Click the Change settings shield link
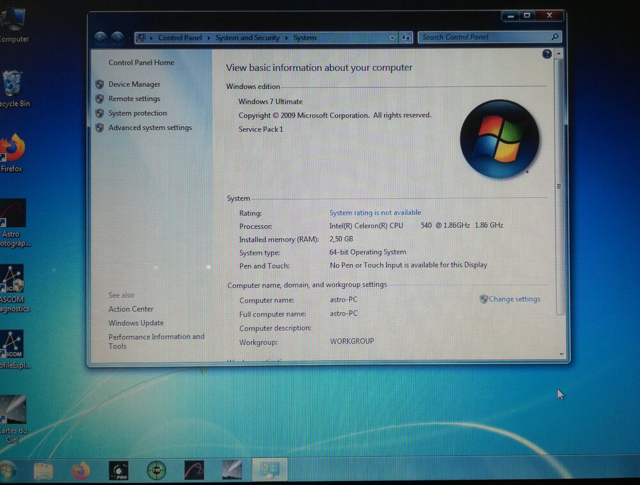Viewport: 640px width, 485px height. [x=514, y=299]
